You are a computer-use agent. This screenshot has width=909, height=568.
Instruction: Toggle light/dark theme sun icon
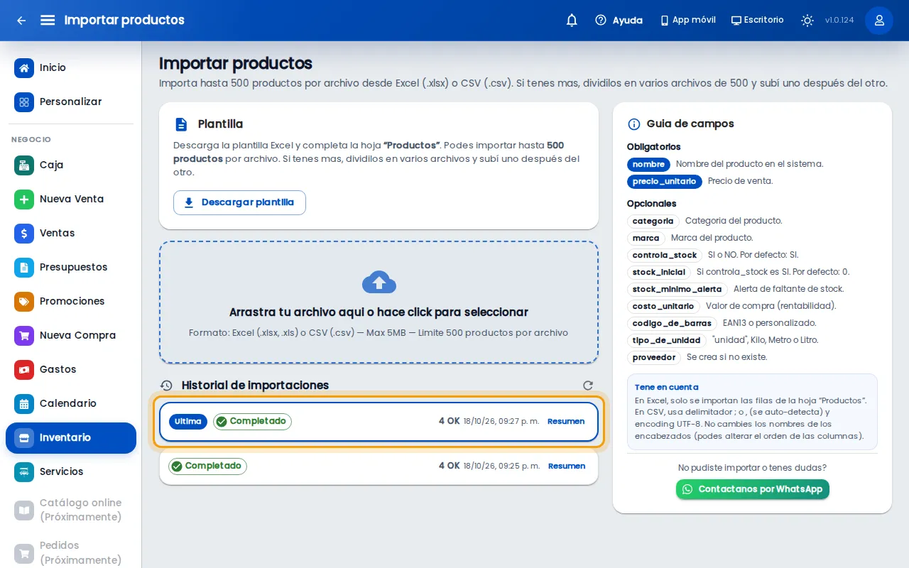(807, 21)
